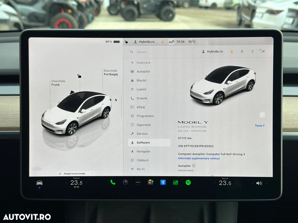Open the green chart energy app

(176, 183)
